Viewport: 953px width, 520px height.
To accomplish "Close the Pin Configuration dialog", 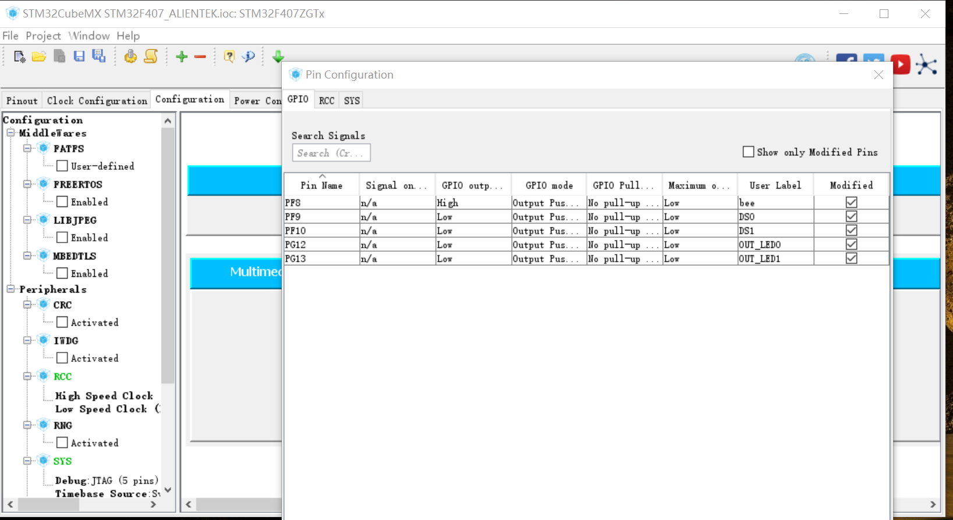I will [878, 75].
